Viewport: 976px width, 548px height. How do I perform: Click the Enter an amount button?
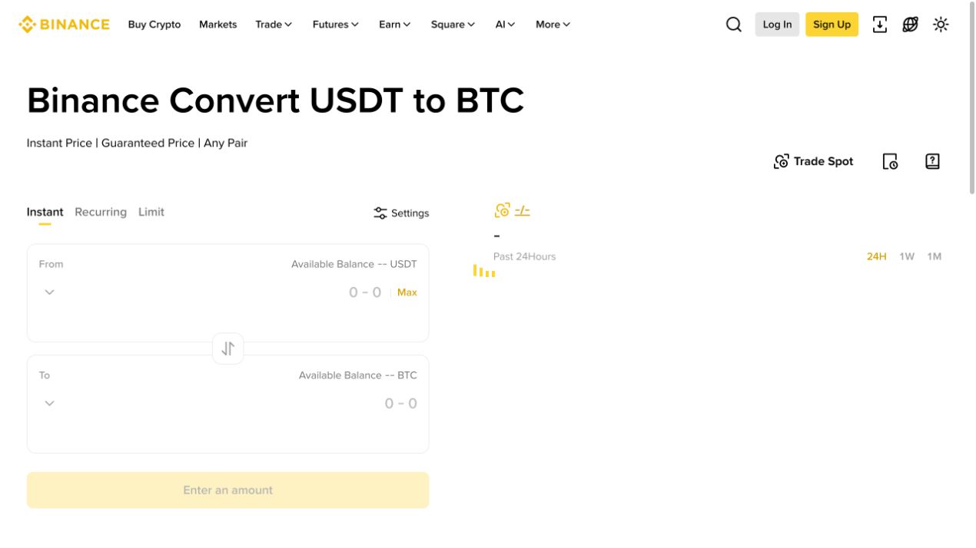228,490
